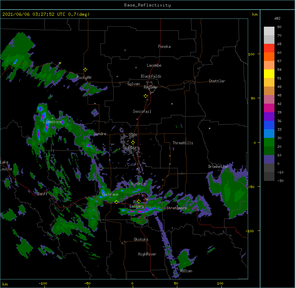Click the Sundre city label
This screenshot has width=295, height=288.
coord(100,134)
